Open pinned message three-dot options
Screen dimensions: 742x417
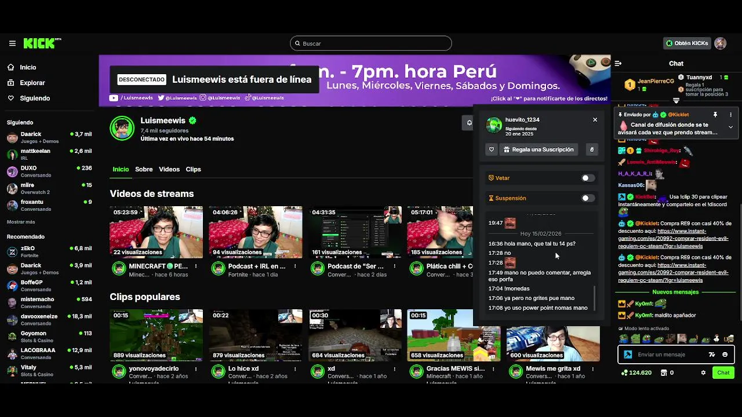point(730,115)
